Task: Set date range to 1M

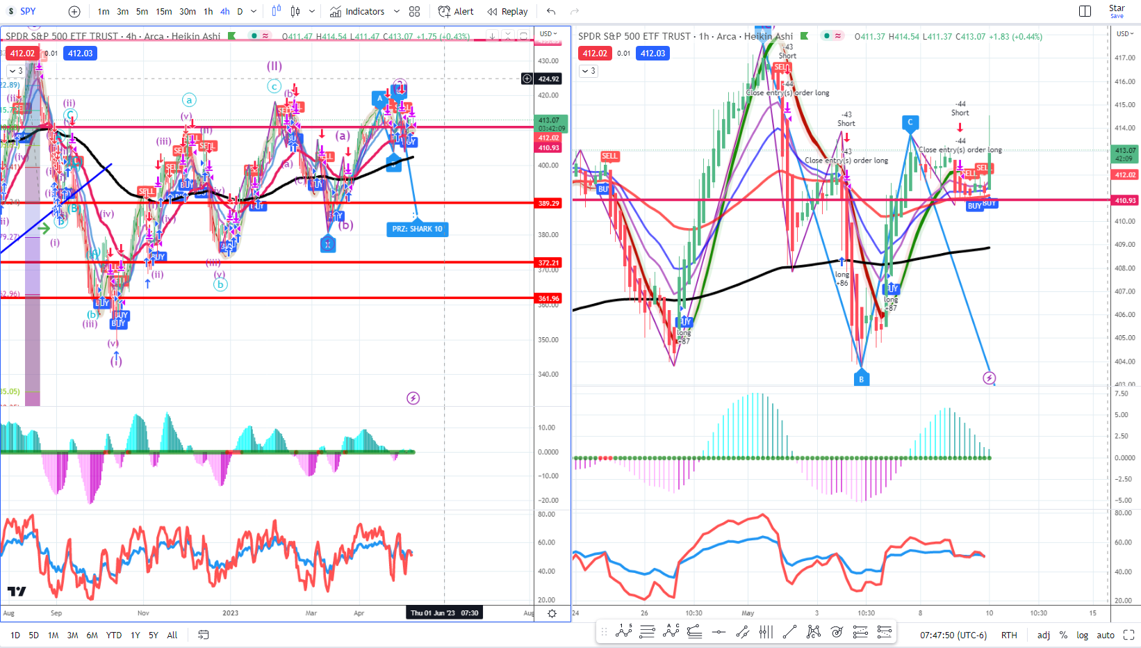Action: click(53, 635)
